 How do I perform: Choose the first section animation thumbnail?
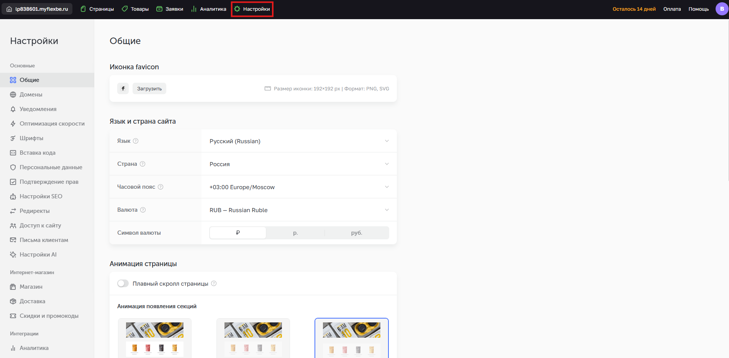click(155, 338)
